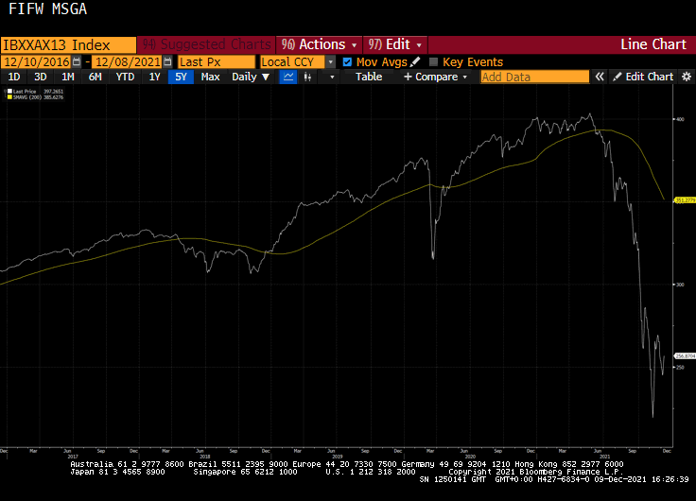Click the Line Chart title label
The image size is (696, 501).
coord(652,44)
